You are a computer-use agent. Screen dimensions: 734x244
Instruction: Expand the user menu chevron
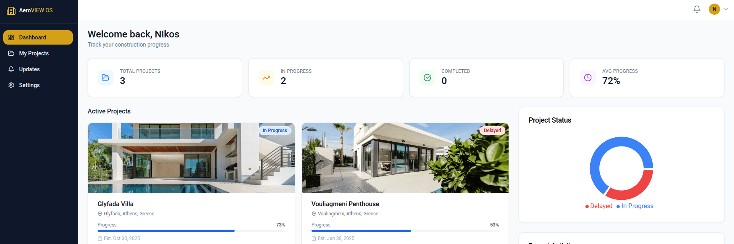[726, 9]
